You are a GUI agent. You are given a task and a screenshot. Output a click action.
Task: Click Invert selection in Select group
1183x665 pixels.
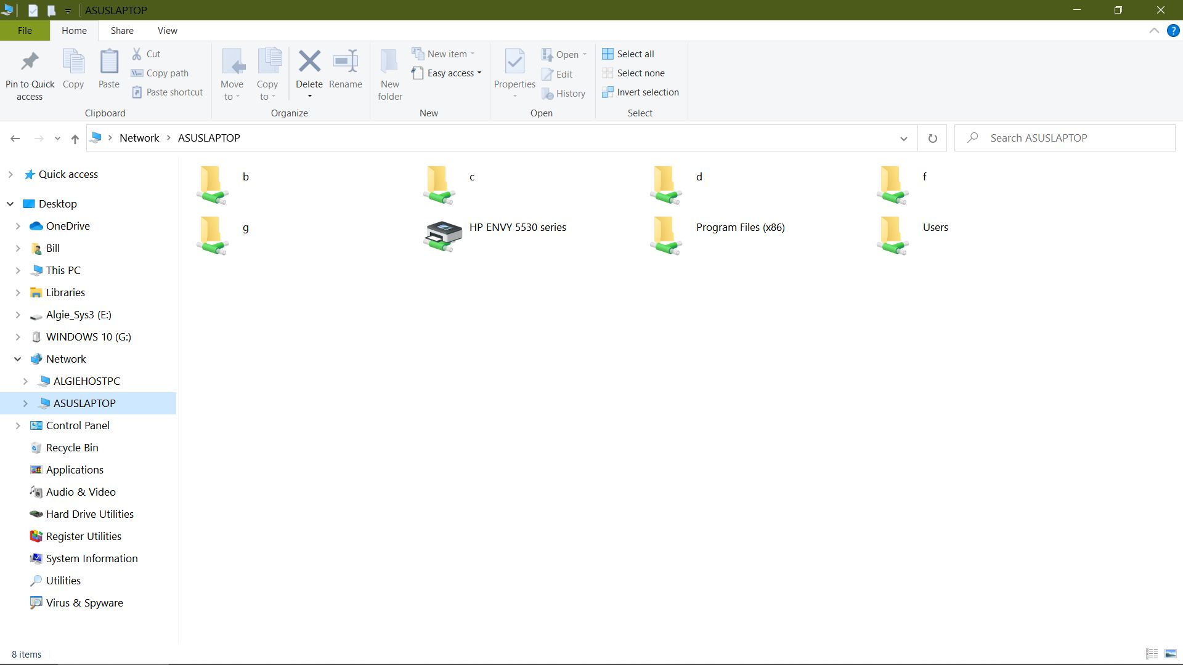641,92
